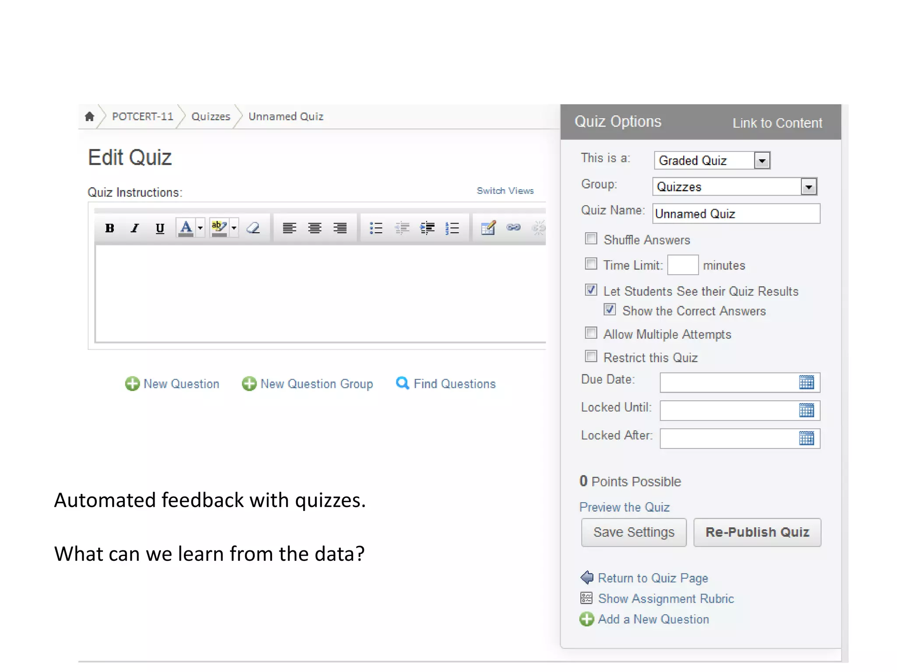897x672 pixels.
Task: Toggle bold formatting in instructions editor
Action: pyautogui.click(x=109, y=228)
